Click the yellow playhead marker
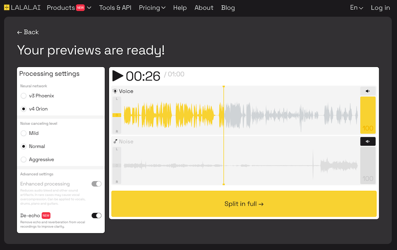This screenshot has width=397, height=250. (224, 135)
